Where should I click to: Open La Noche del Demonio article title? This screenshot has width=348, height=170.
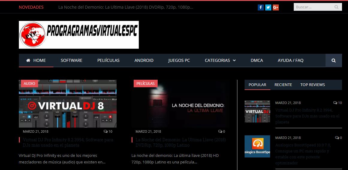(181, 143)
